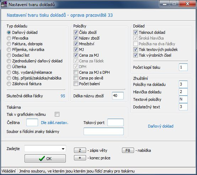
Task: Click the Délka názvu zboží input field
Action: tap(118, 96)
